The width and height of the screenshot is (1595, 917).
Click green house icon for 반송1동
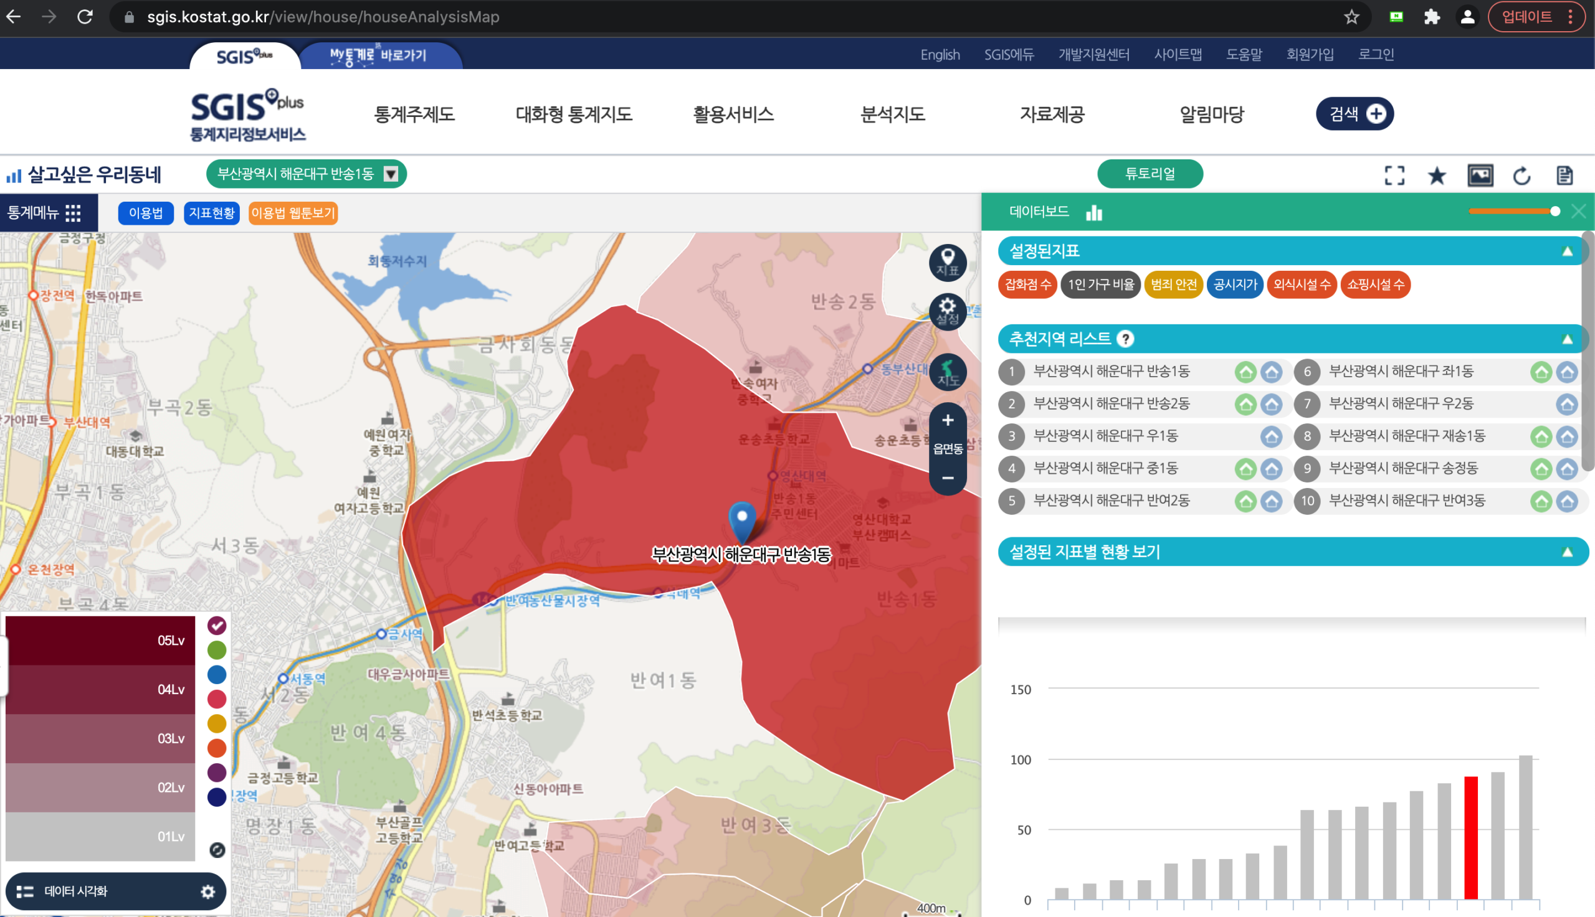pos(1245,372)
